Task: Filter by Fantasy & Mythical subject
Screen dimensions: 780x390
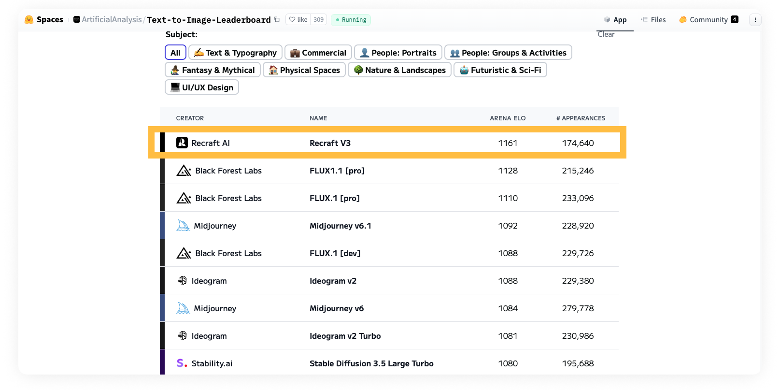Action: click(x=213, y=70)
